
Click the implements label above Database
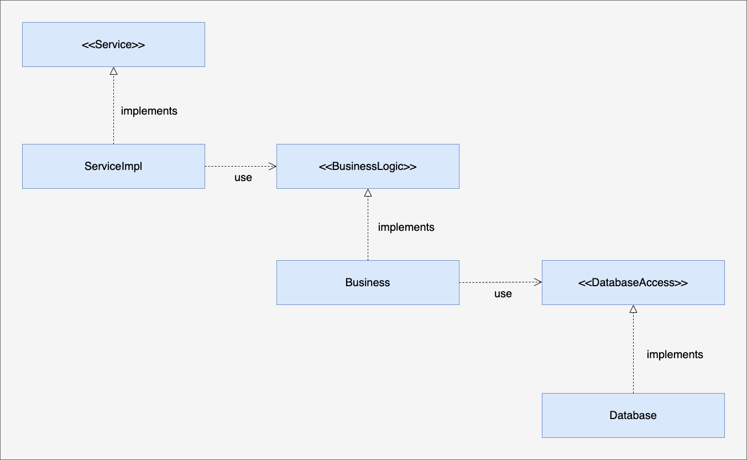click(x=675, y=354)
